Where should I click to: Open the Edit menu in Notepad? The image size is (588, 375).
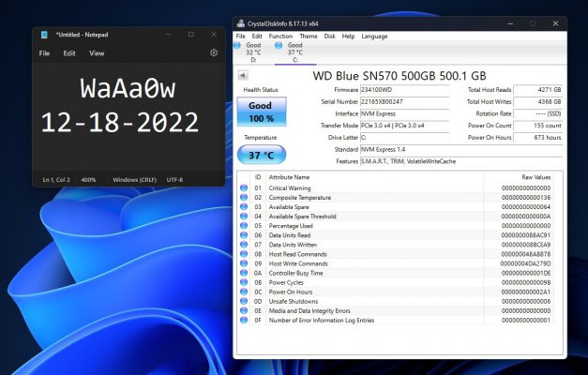(x=69, y=53)
